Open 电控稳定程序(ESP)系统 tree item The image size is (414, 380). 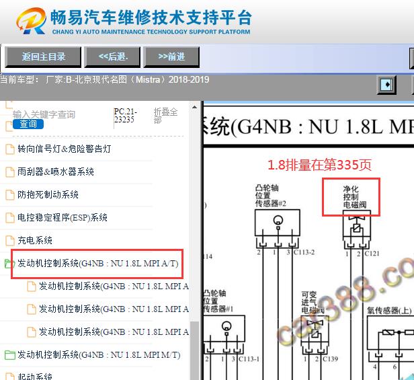pos(63,217)
